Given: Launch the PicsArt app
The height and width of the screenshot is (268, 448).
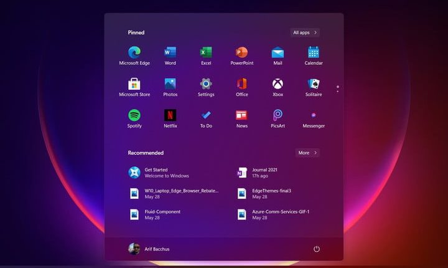Looking at the screenshot, I should 278,115.
